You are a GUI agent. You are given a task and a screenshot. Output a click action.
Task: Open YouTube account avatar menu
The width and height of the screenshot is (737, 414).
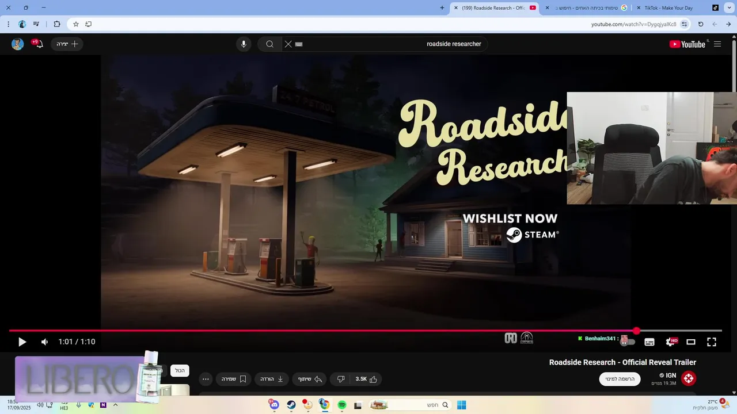(x=17, y=44)
